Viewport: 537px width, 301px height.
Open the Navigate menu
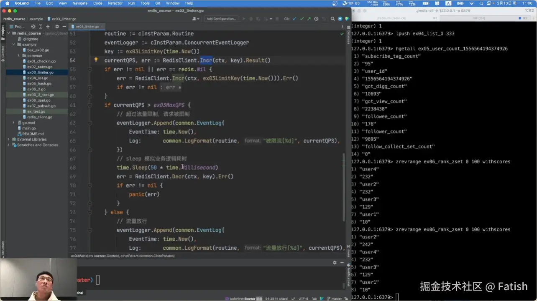coord(80,3)
